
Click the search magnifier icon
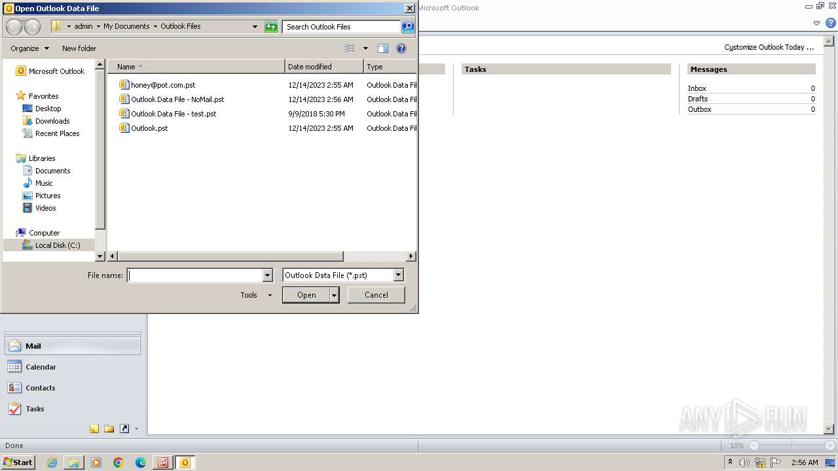[x=408, y=27]
